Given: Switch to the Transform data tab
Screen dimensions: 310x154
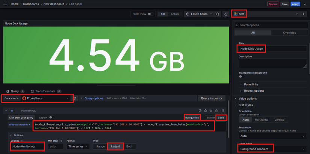Looking at the screenshot, I should point(46,91).
